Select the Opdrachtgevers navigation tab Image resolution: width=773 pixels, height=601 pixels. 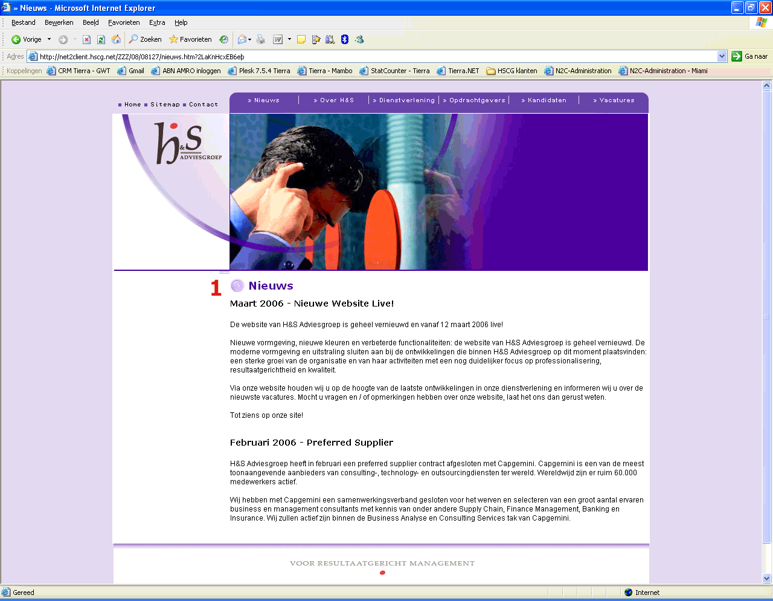tap(474, 100)
